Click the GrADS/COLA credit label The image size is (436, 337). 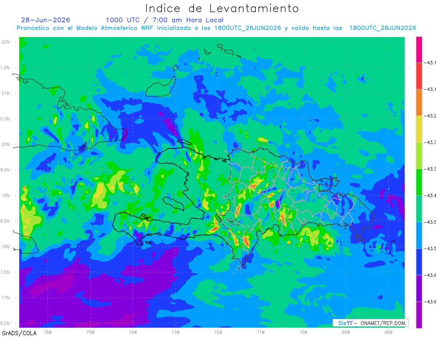[19, 333]
